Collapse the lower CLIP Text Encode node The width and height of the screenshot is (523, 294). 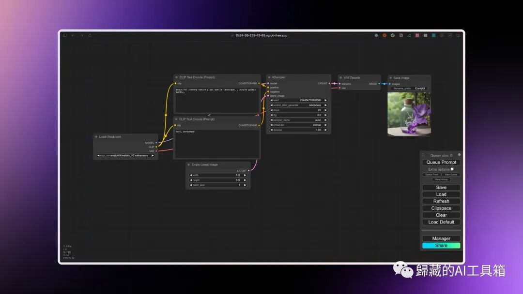(176, 119)
